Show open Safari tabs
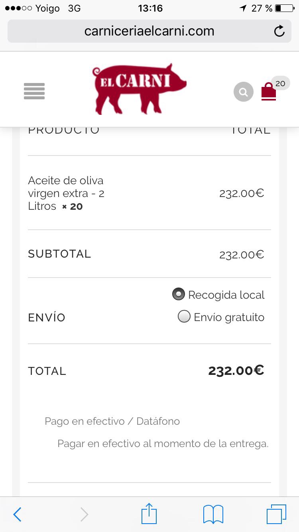 (x=276, y=514)
